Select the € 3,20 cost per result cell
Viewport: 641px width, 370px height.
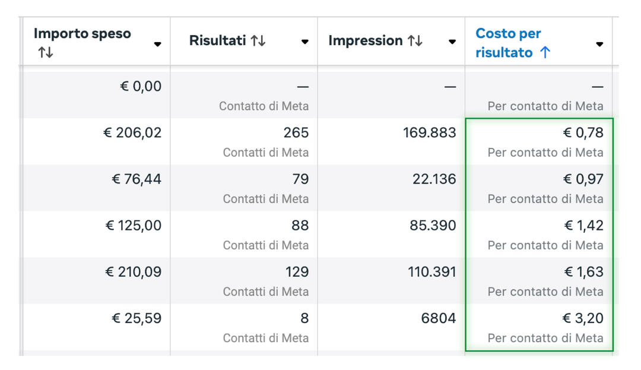583,318
